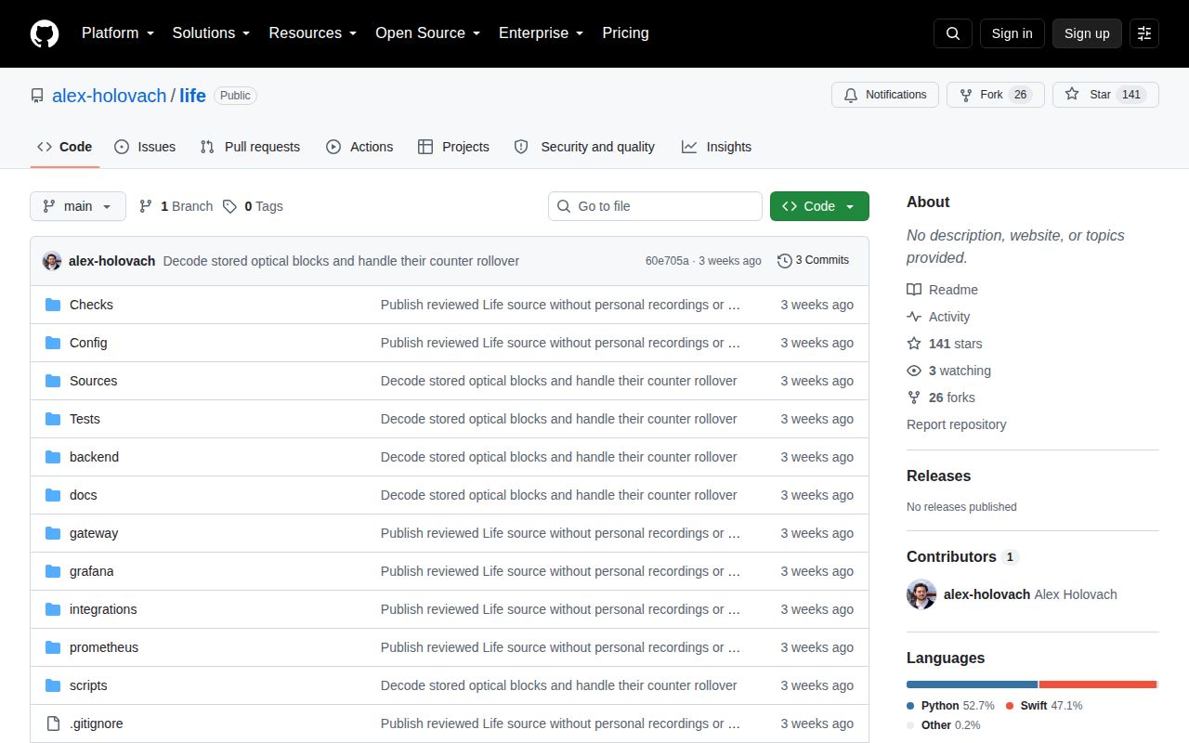Click the tag icon beside 0 Tags

[229, 206]
